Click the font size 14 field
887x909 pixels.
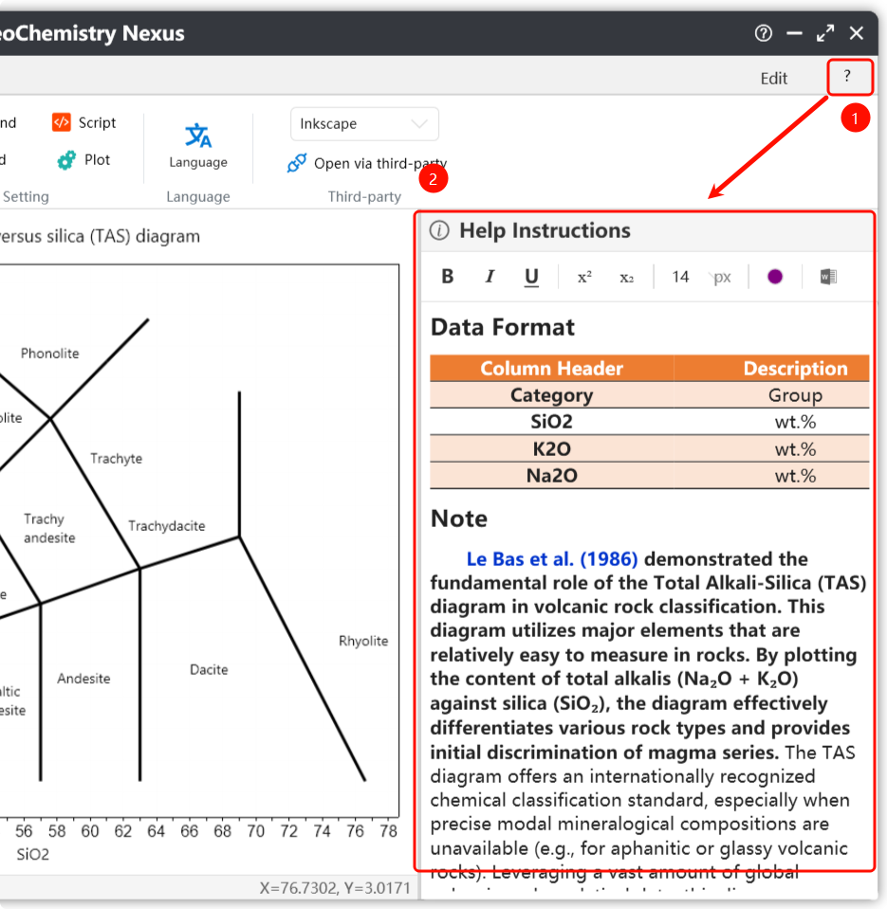pos(680,277)
